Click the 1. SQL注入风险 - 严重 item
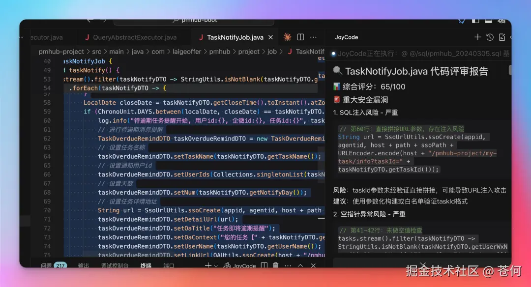The width and height of the screenshot is (531, 287). coord(365,113)
